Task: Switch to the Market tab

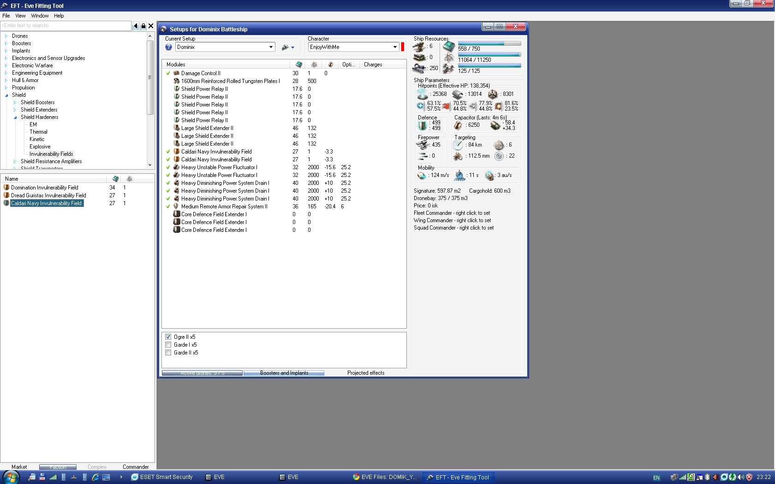Action: point(19,467)
